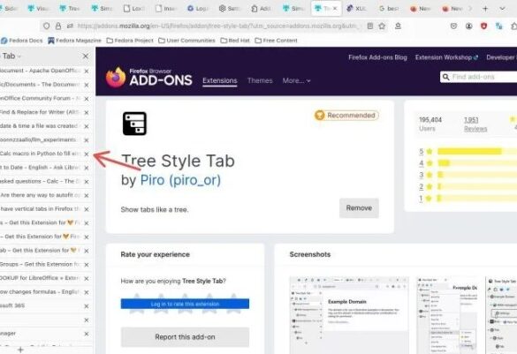Switch to the Google 'bes' browser tab
This screenshot has width=517, height=354.
pos(388,9)
